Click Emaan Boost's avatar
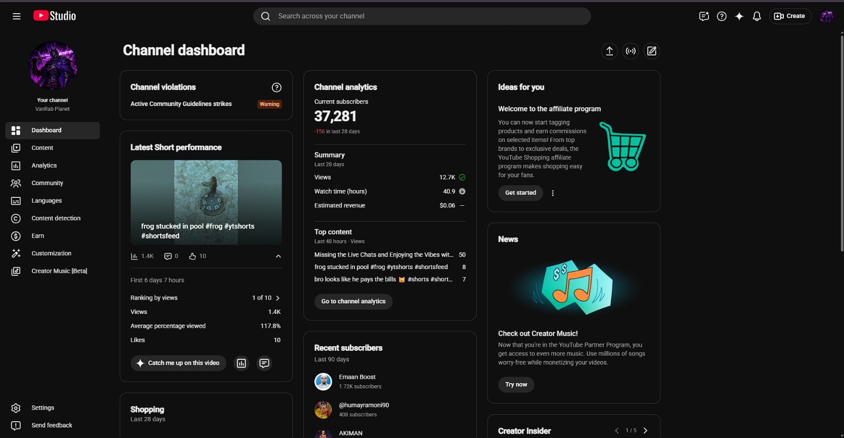Viewport: 844px width, 438px height. tap(323, 382)
